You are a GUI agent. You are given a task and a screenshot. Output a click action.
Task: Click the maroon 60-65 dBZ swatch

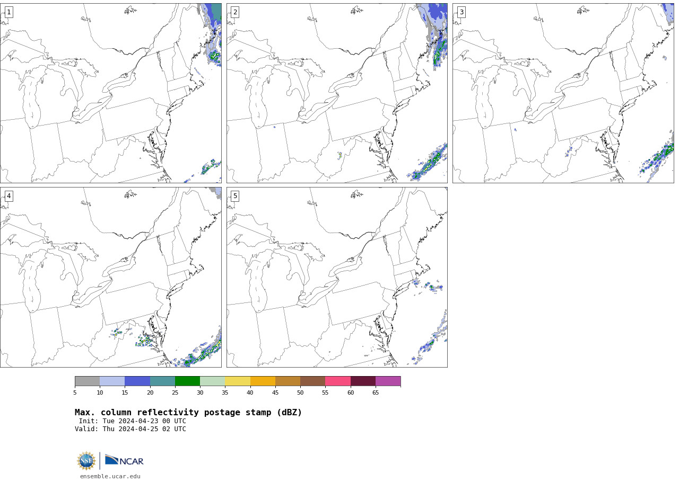pos(363,381)
